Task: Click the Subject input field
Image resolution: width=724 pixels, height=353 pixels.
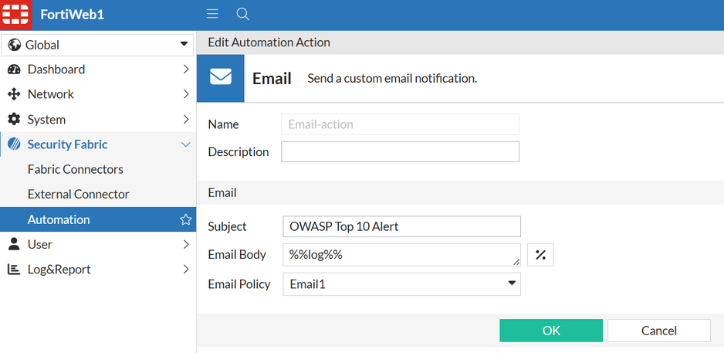Action: (401, 226)
